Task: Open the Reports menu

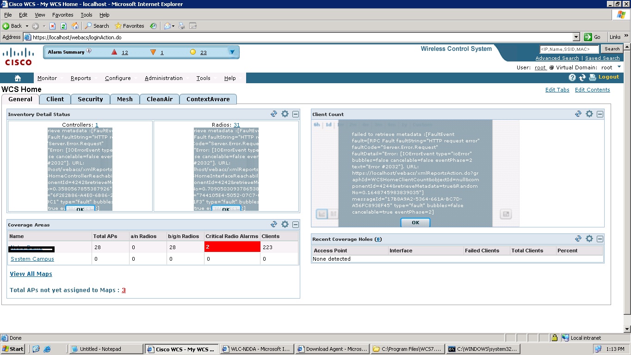Action: tap(81, 78)
